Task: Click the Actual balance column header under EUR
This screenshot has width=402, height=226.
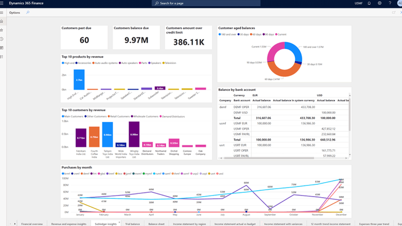Action: 262,100
